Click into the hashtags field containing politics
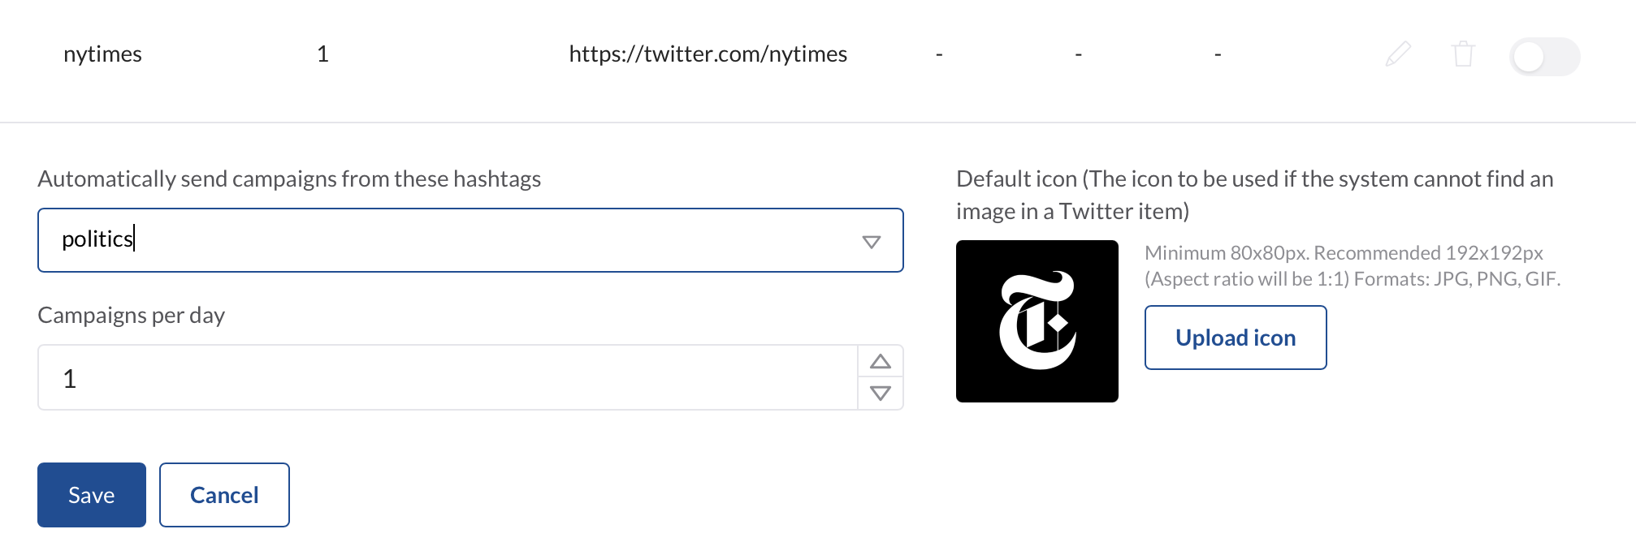The height and width of the screenshot is (555, 1636). tap(455, 240)
